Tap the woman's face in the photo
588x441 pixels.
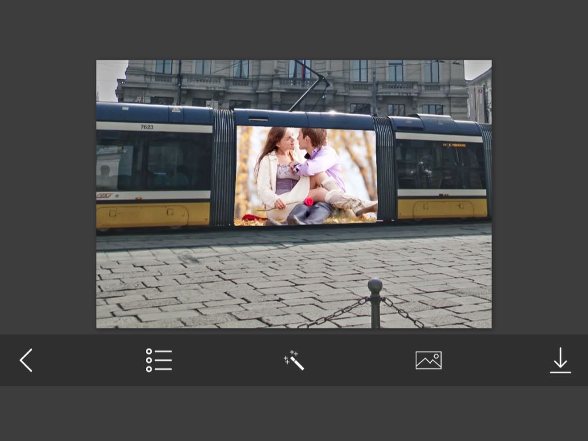point(287,141)
